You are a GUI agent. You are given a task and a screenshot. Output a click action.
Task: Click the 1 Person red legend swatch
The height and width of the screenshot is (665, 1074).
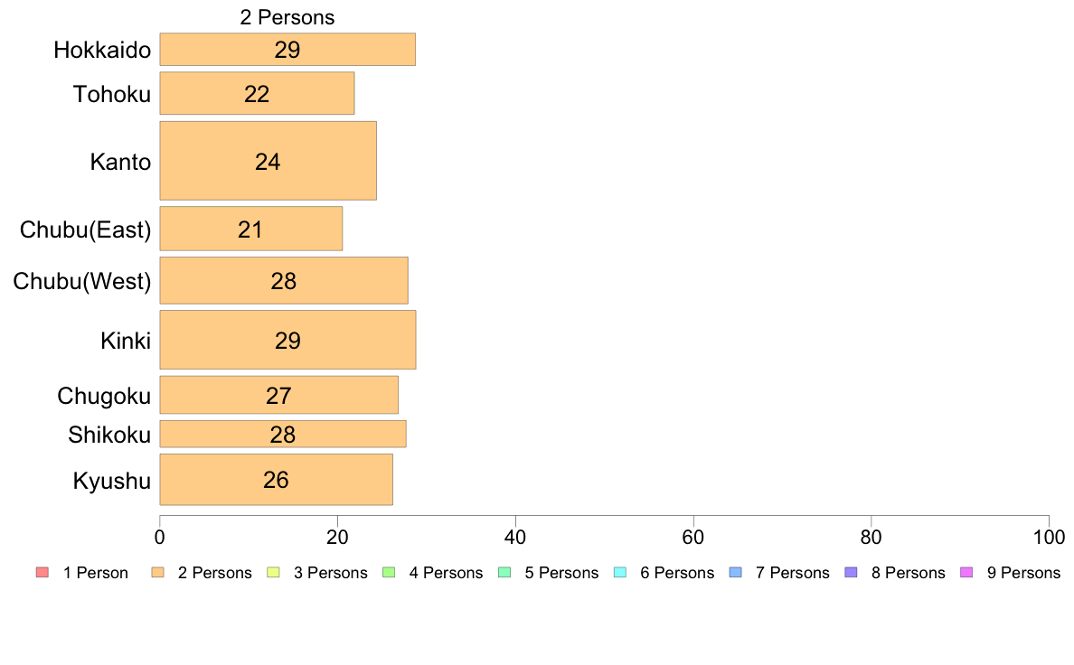click(x=42, y=573)
